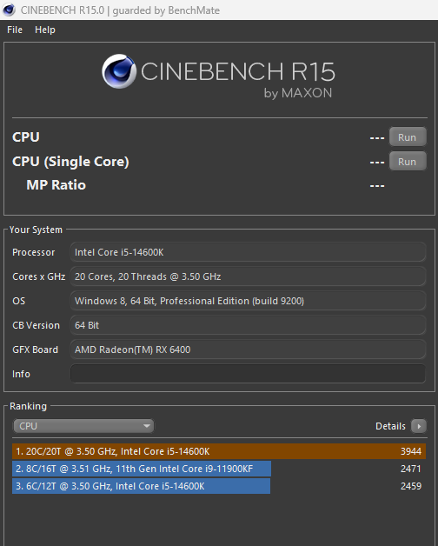Open the Ranking CPU dropdown
The image size is (438, 546).
click(x=83, y=426)
